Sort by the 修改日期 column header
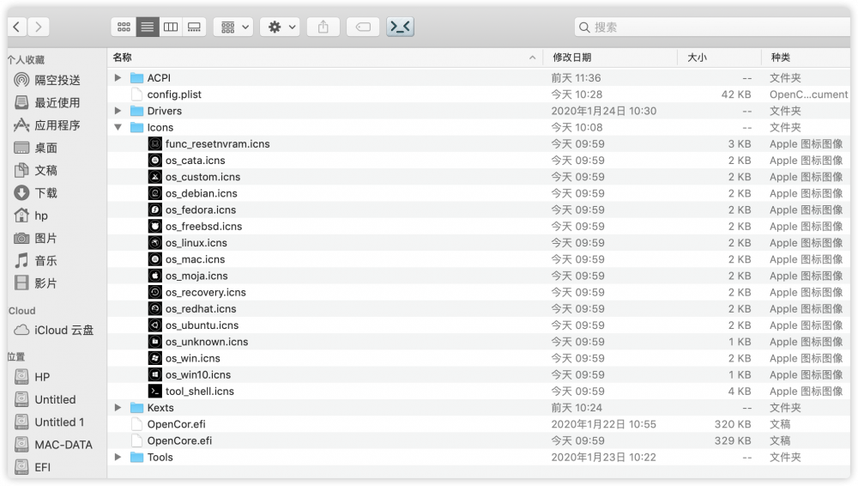The width and height of the screenshot is (858, 486). point(610,58)
